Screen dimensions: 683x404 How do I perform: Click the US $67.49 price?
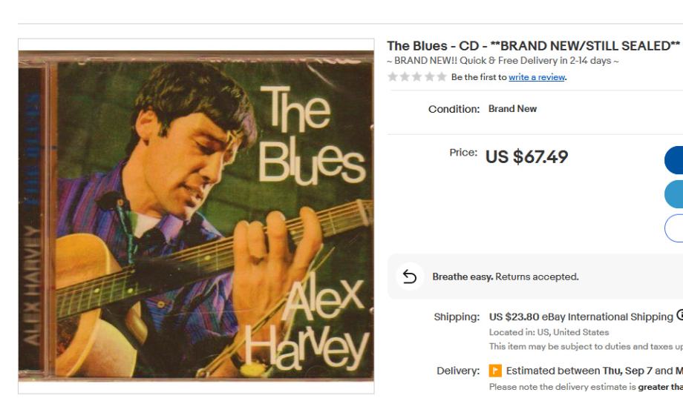click(x=526, y=157)
